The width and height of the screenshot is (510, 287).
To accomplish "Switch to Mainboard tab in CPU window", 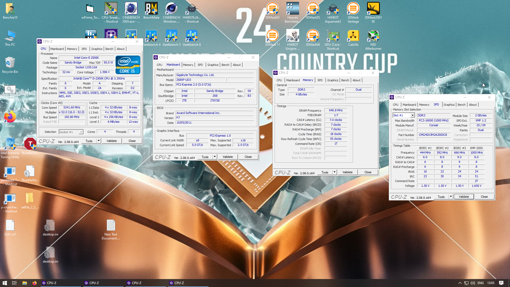I will 57,49.
